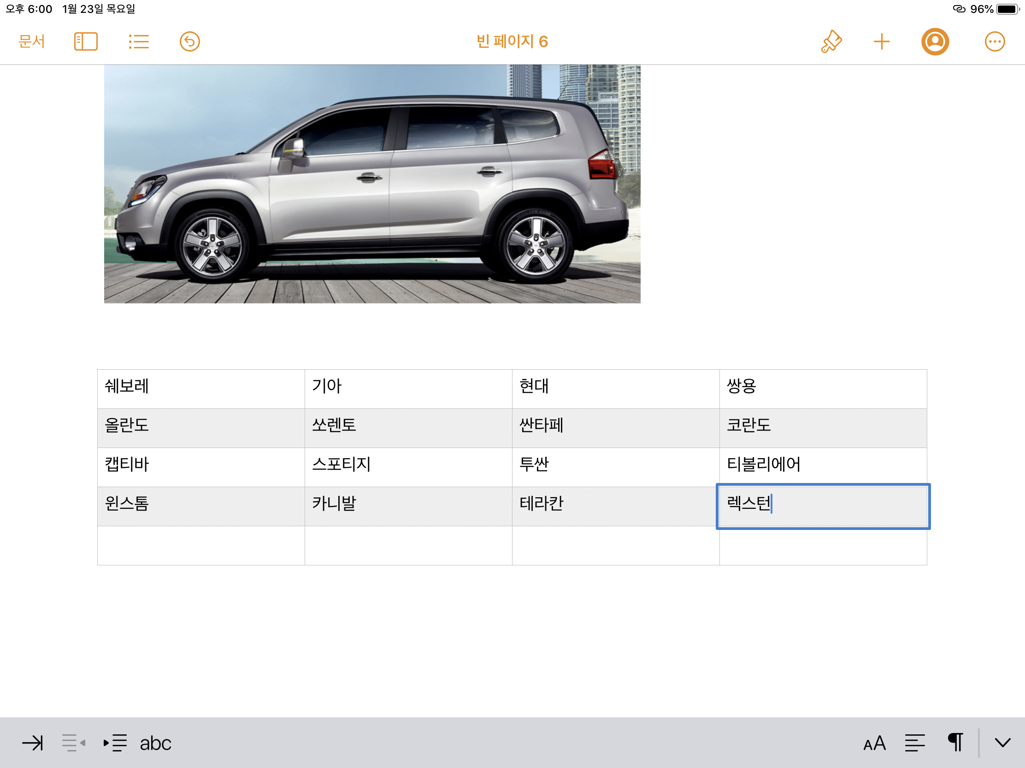Tap the Undo arrow icon
This screenshot has height=768, width=1025.
pyautogui.click(x=189, y=41)
